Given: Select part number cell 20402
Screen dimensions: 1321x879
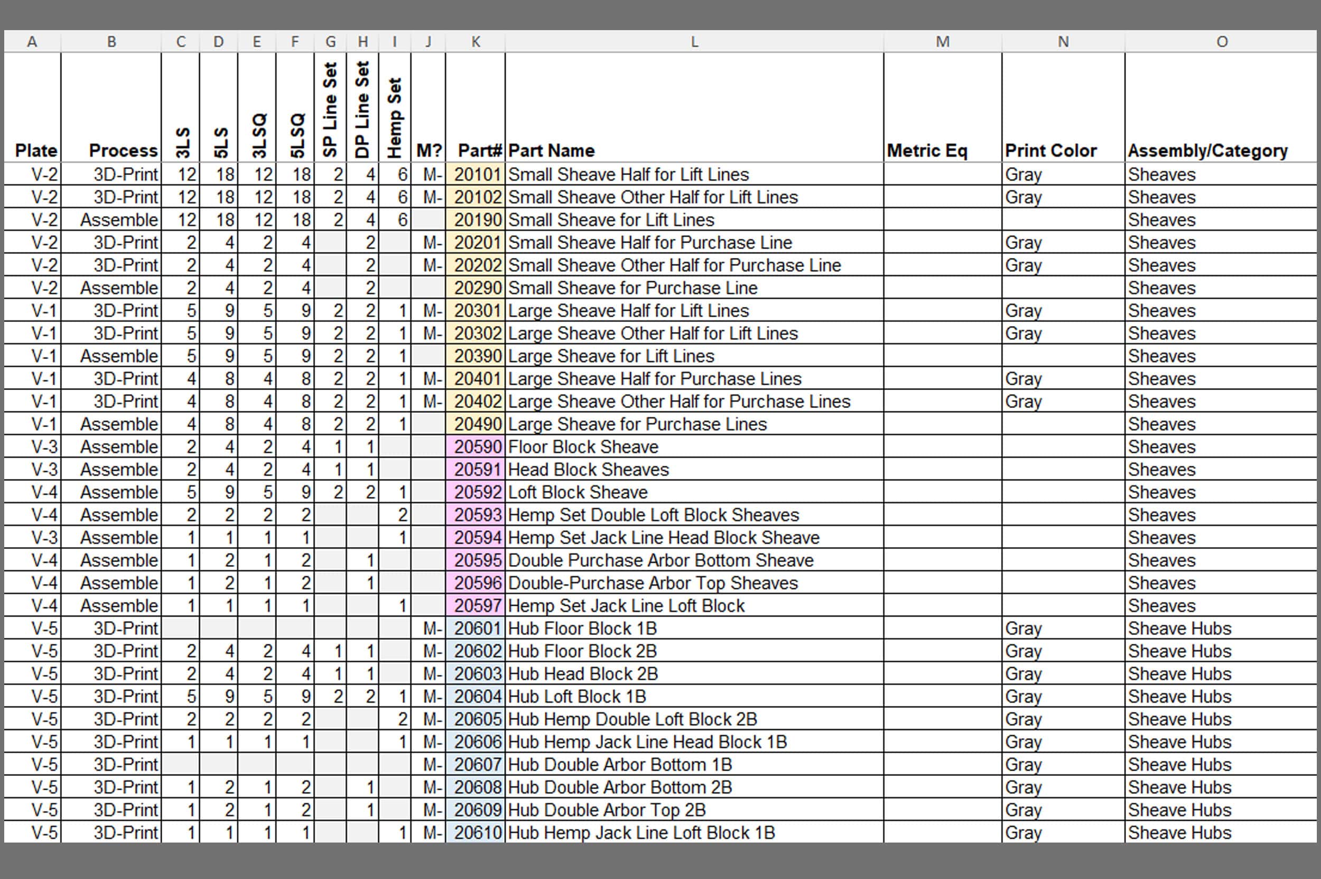Looking at the screenshot, I should click(x=475, y=401).
